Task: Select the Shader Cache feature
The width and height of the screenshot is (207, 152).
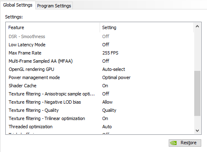Action: click(23, 86)
